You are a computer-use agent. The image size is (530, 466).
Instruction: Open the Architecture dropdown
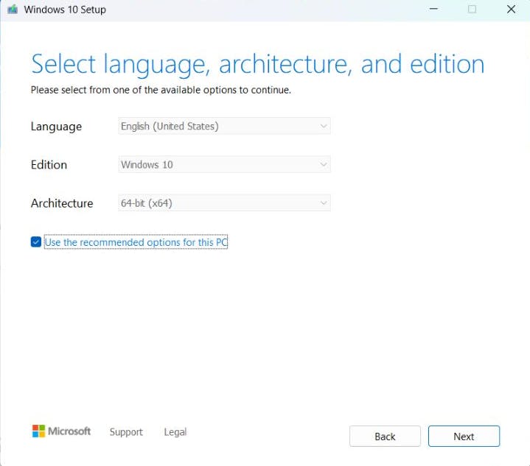tap(224, 203)
